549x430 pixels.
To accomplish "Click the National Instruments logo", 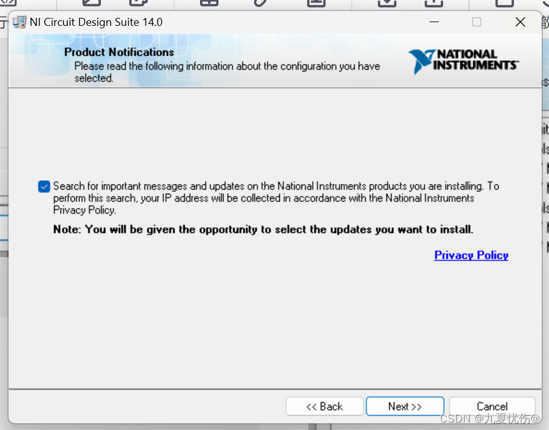I will click(x=463, y=62).
